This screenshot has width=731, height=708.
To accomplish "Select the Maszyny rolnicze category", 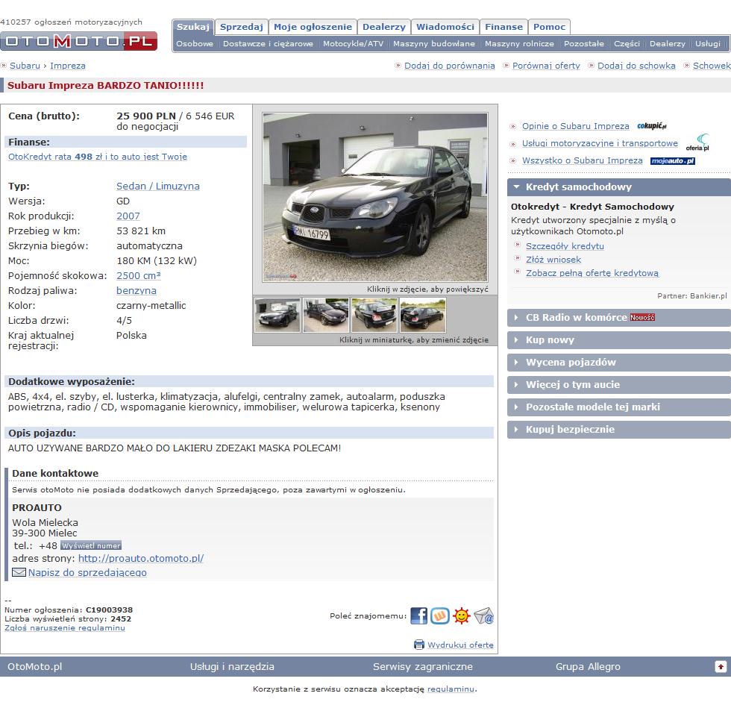I will pos(519,44).
